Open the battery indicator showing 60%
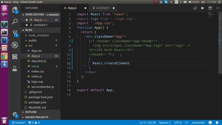 pos(194,2)
